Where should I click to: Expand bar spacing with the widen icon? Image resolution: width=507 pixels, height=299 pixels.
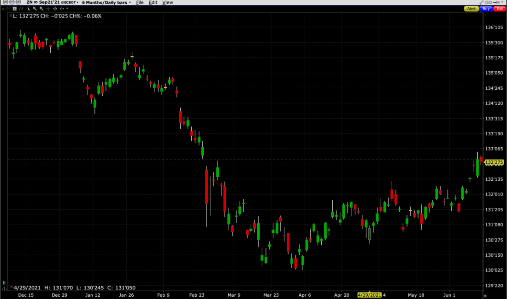[55, 8]
